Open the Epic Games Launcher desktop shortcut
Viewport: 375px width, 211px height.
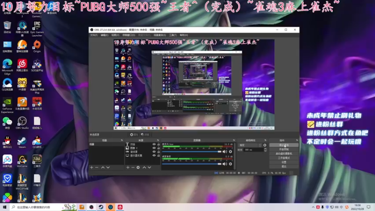point(37,29)
